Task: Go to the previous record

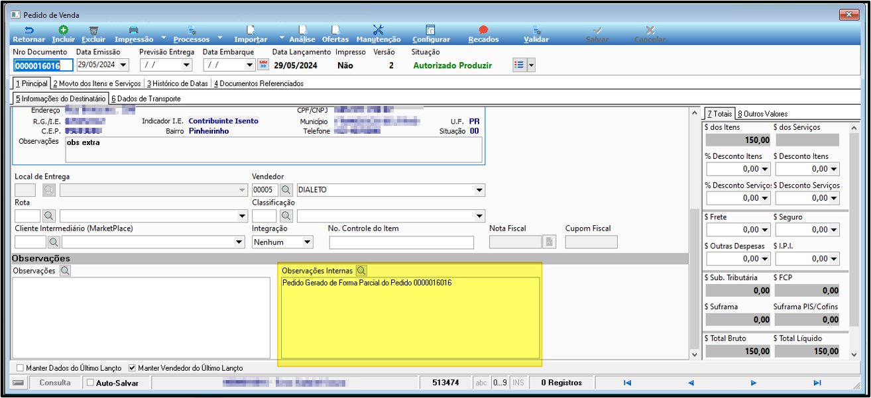Action: [x=690, y=382]
